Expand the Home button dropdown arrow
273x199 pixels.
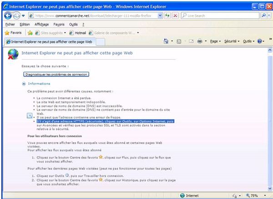pyautogui.click(x=172, y=41)
